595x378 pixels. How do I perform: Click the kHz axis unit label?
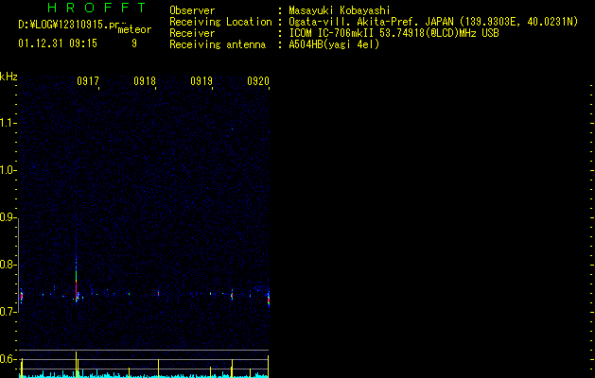click(9, 77)
